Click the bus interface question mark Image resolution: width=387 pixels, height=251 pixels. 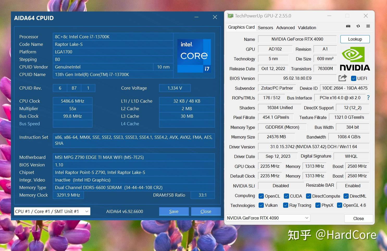pos(368,98)
